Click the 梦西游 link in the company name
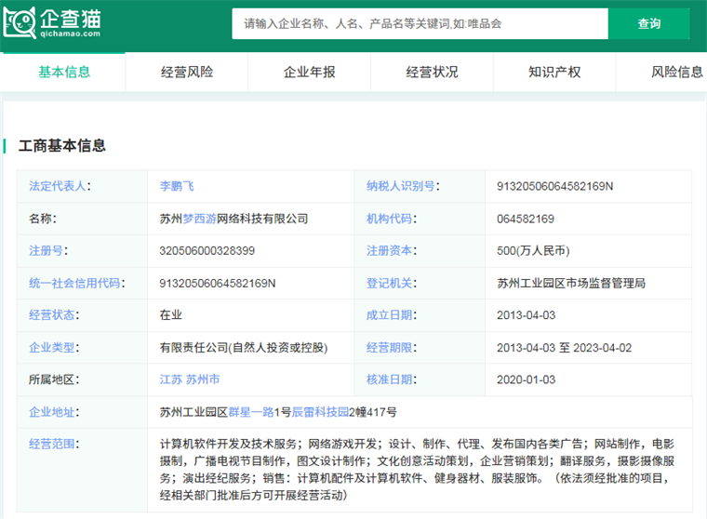 click(x=200, y=219)
